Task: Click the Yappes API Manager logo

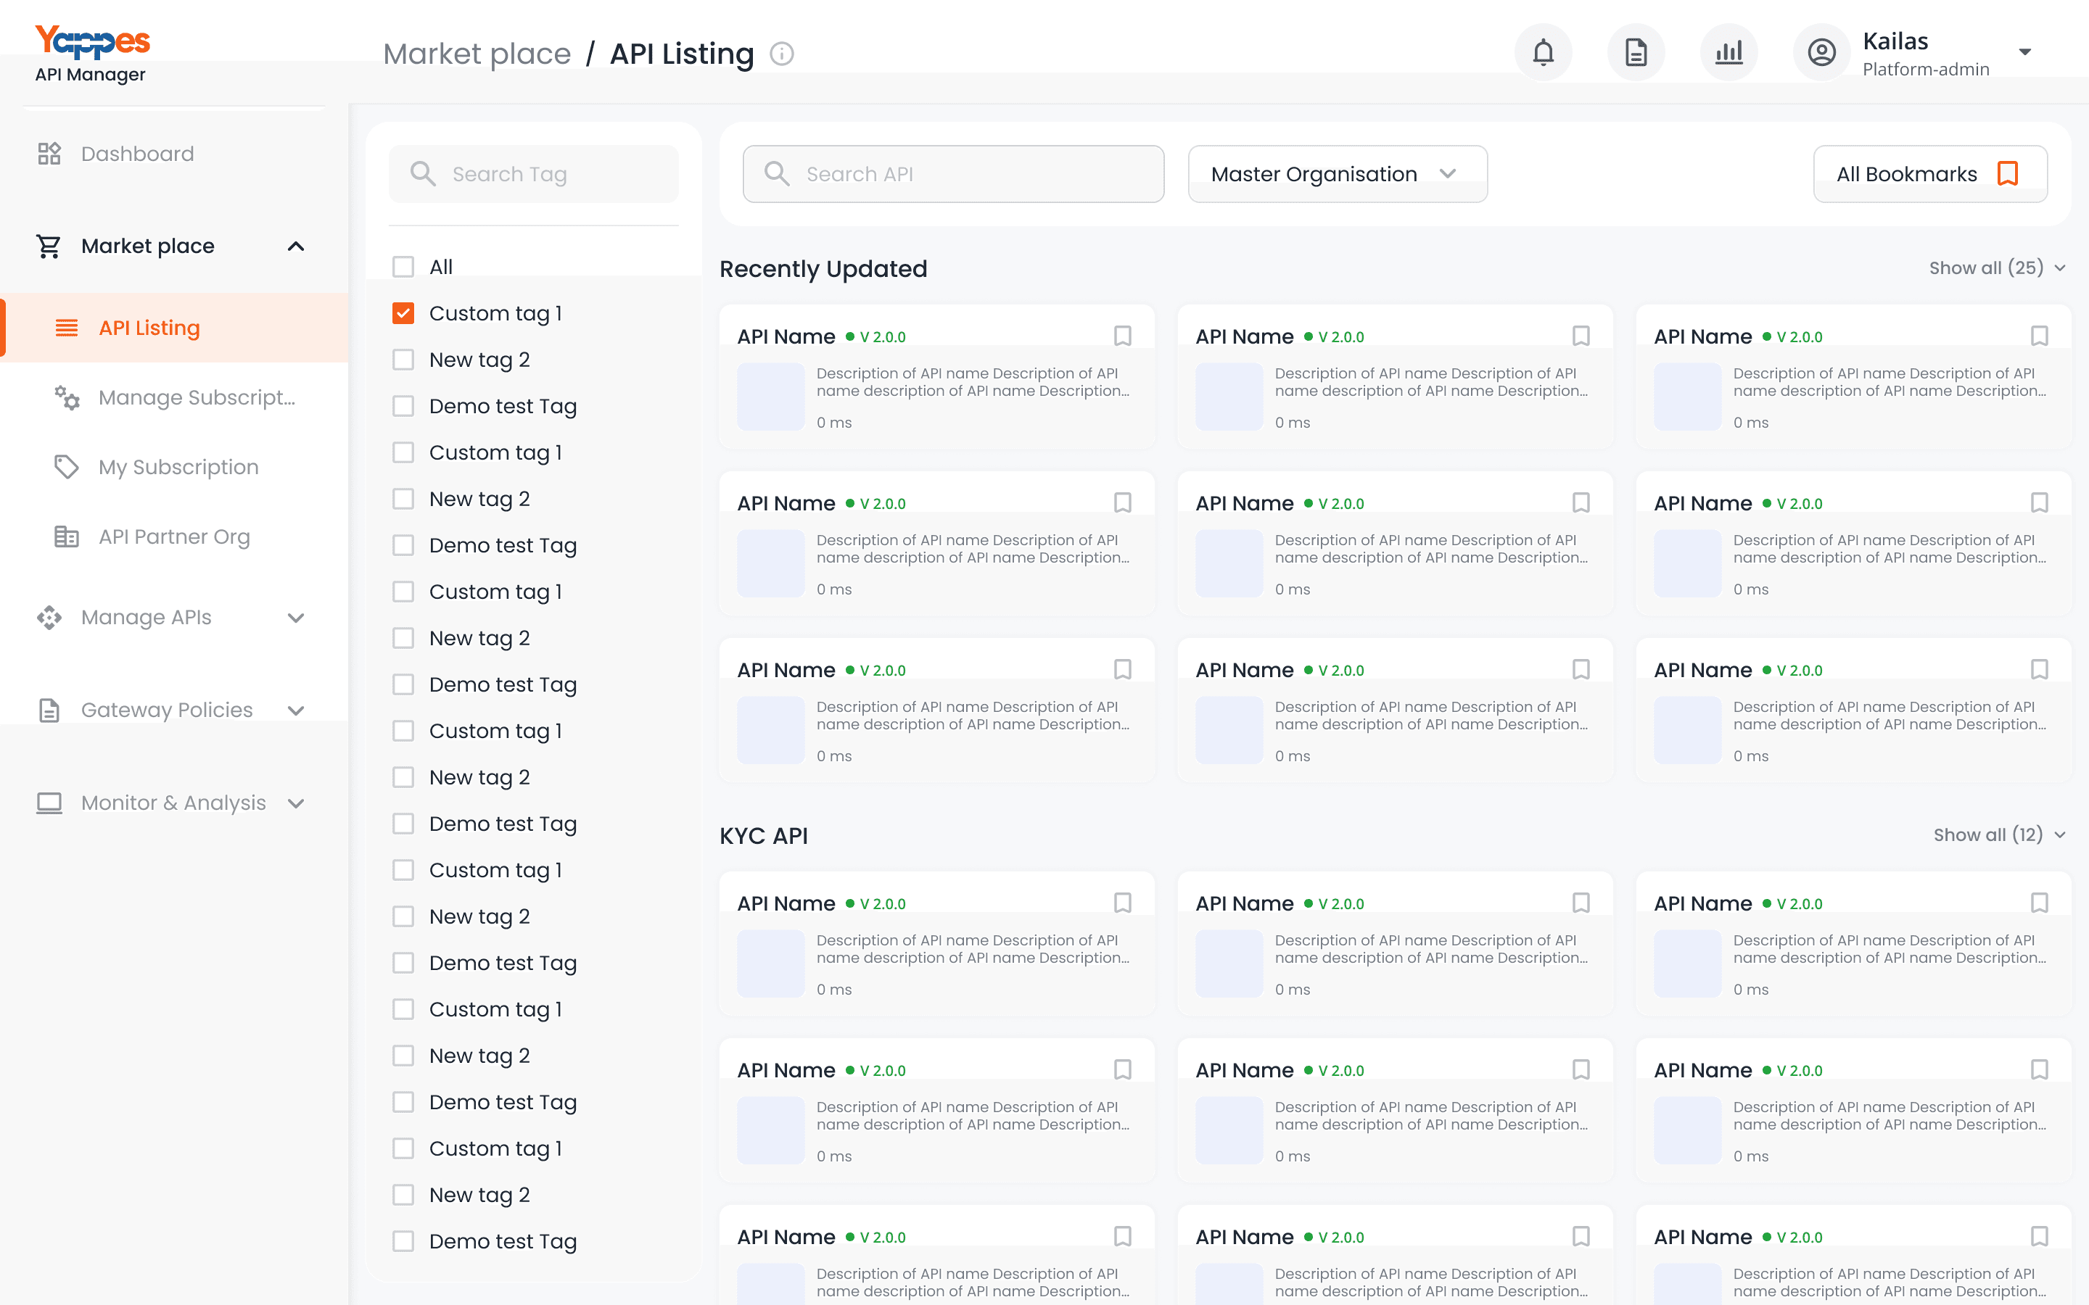Action: [x=91, y=54]
